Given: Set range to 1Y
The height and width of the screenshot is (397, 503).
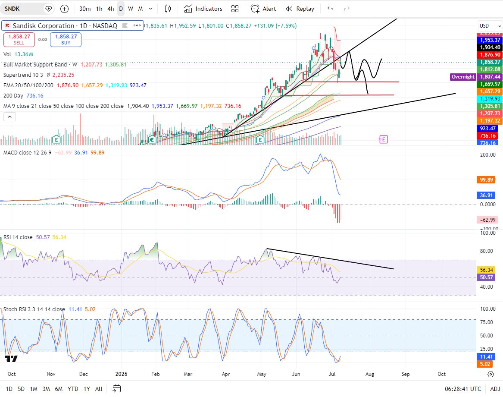Looking at the screenshot, I should tap(87, 389).
